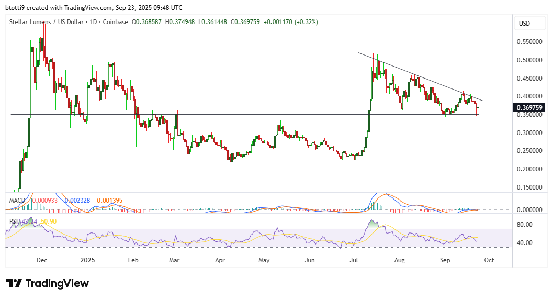This screenshot has width=553, height=299.
Task: Click the Oct label on the time axis
Action: (x=490, y=260)
